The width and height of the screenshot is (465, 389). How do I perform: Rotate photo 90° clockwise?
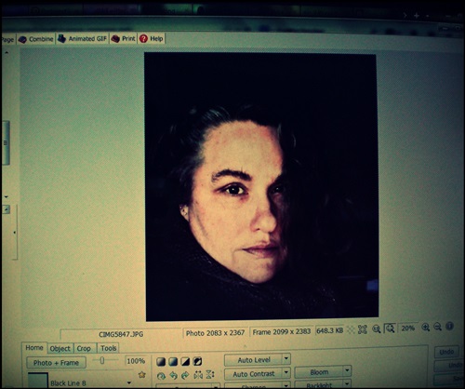click(x=185, y=375)
